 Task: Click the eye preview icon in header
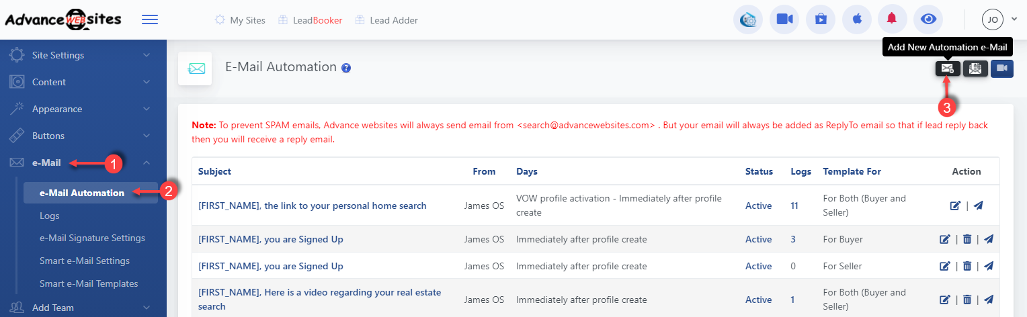(929, 19)
